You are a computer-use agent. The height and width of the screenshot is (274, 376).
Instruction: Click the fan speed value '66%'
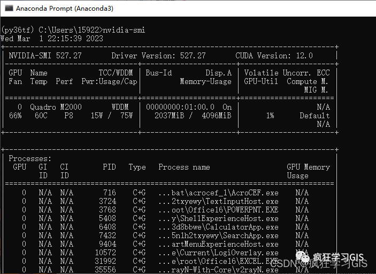pos(16,116)
